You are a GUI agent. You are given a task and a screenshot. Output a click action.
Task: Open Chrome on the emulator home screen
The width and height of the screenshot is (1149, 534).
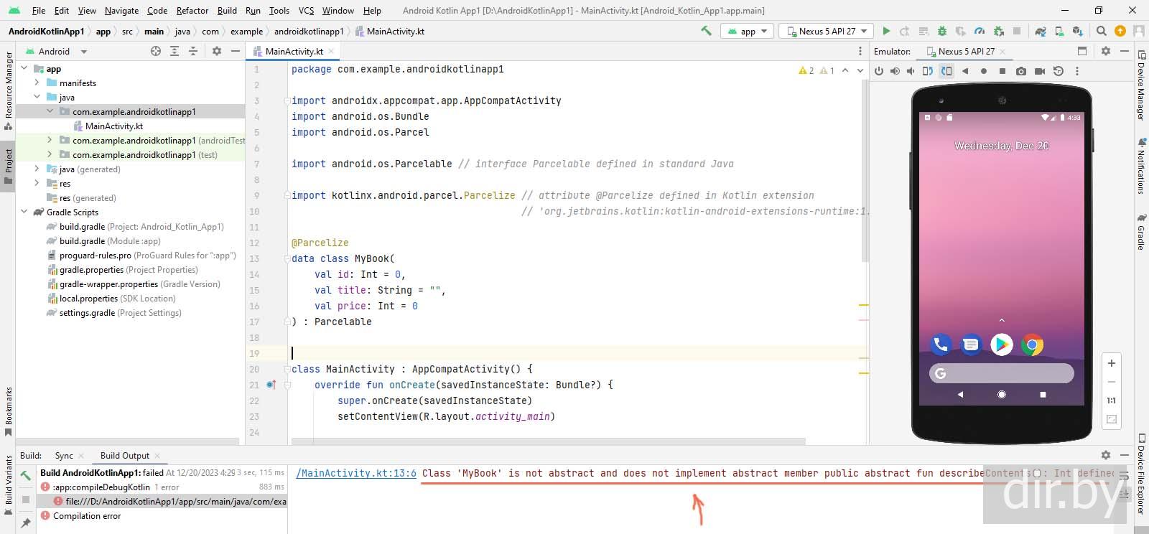[1032, 345]
